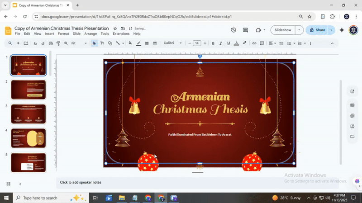Toggle Bold formatting
This screenshot has width=362, height=203.
point(213,43)
